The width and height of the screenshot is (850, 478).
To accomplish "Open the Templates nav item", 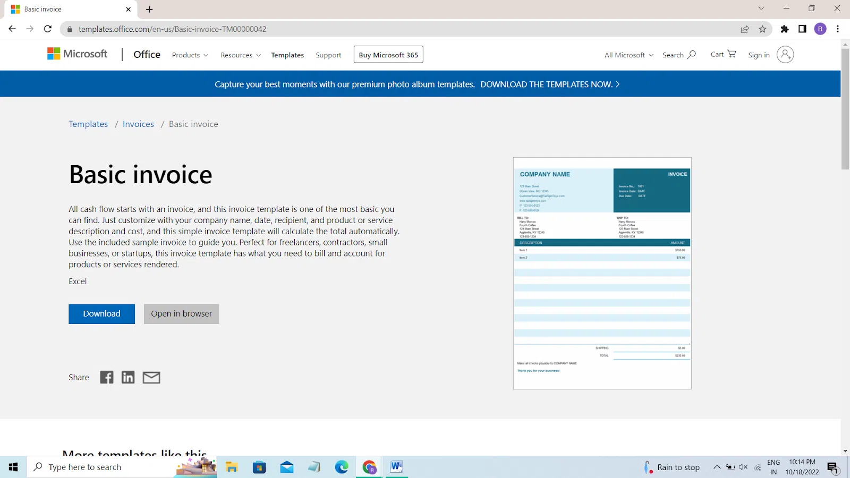I will (287, 55).
